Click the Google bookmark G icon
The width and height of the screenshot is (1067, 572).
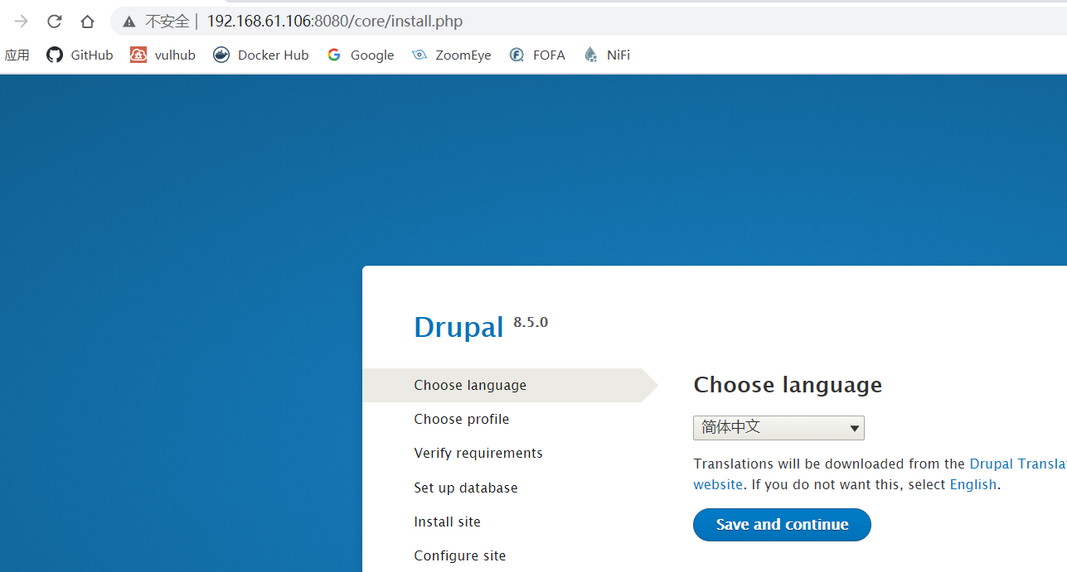[334, 55]
